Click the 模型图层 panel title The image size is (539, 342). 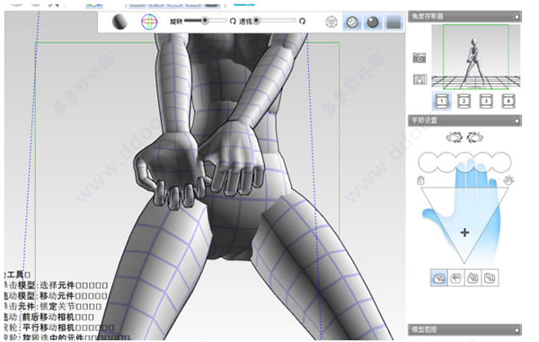tap(424, 329)
